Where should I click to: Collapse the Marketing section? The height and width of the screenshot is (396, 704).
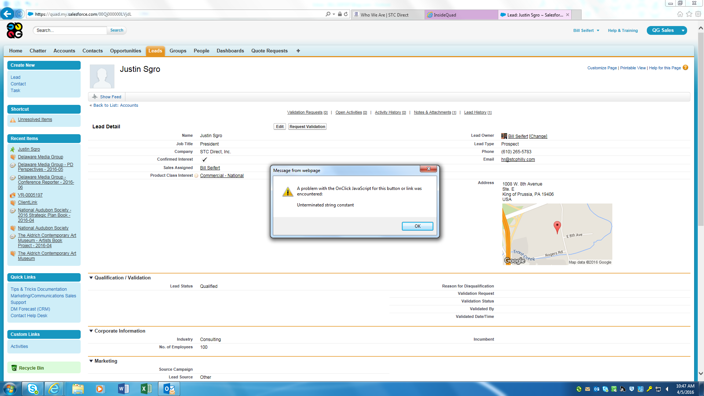pos(91,361)
